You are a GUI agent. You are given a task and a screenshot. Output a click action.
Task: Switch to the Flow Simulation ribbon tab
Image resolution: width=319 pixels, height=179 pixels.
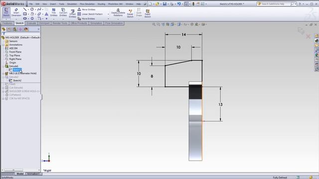pos(114,23)
